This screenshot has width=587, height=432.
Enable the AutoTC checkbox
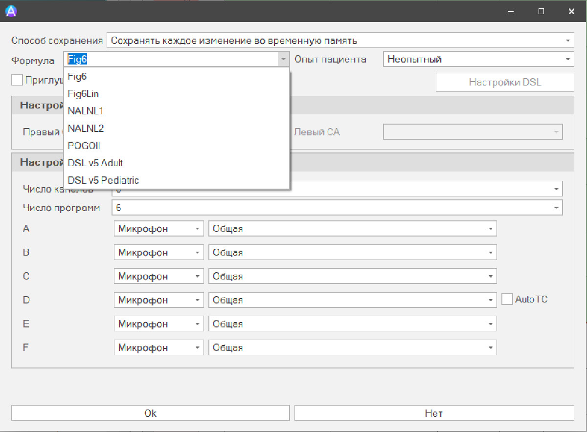coord(507,299)
